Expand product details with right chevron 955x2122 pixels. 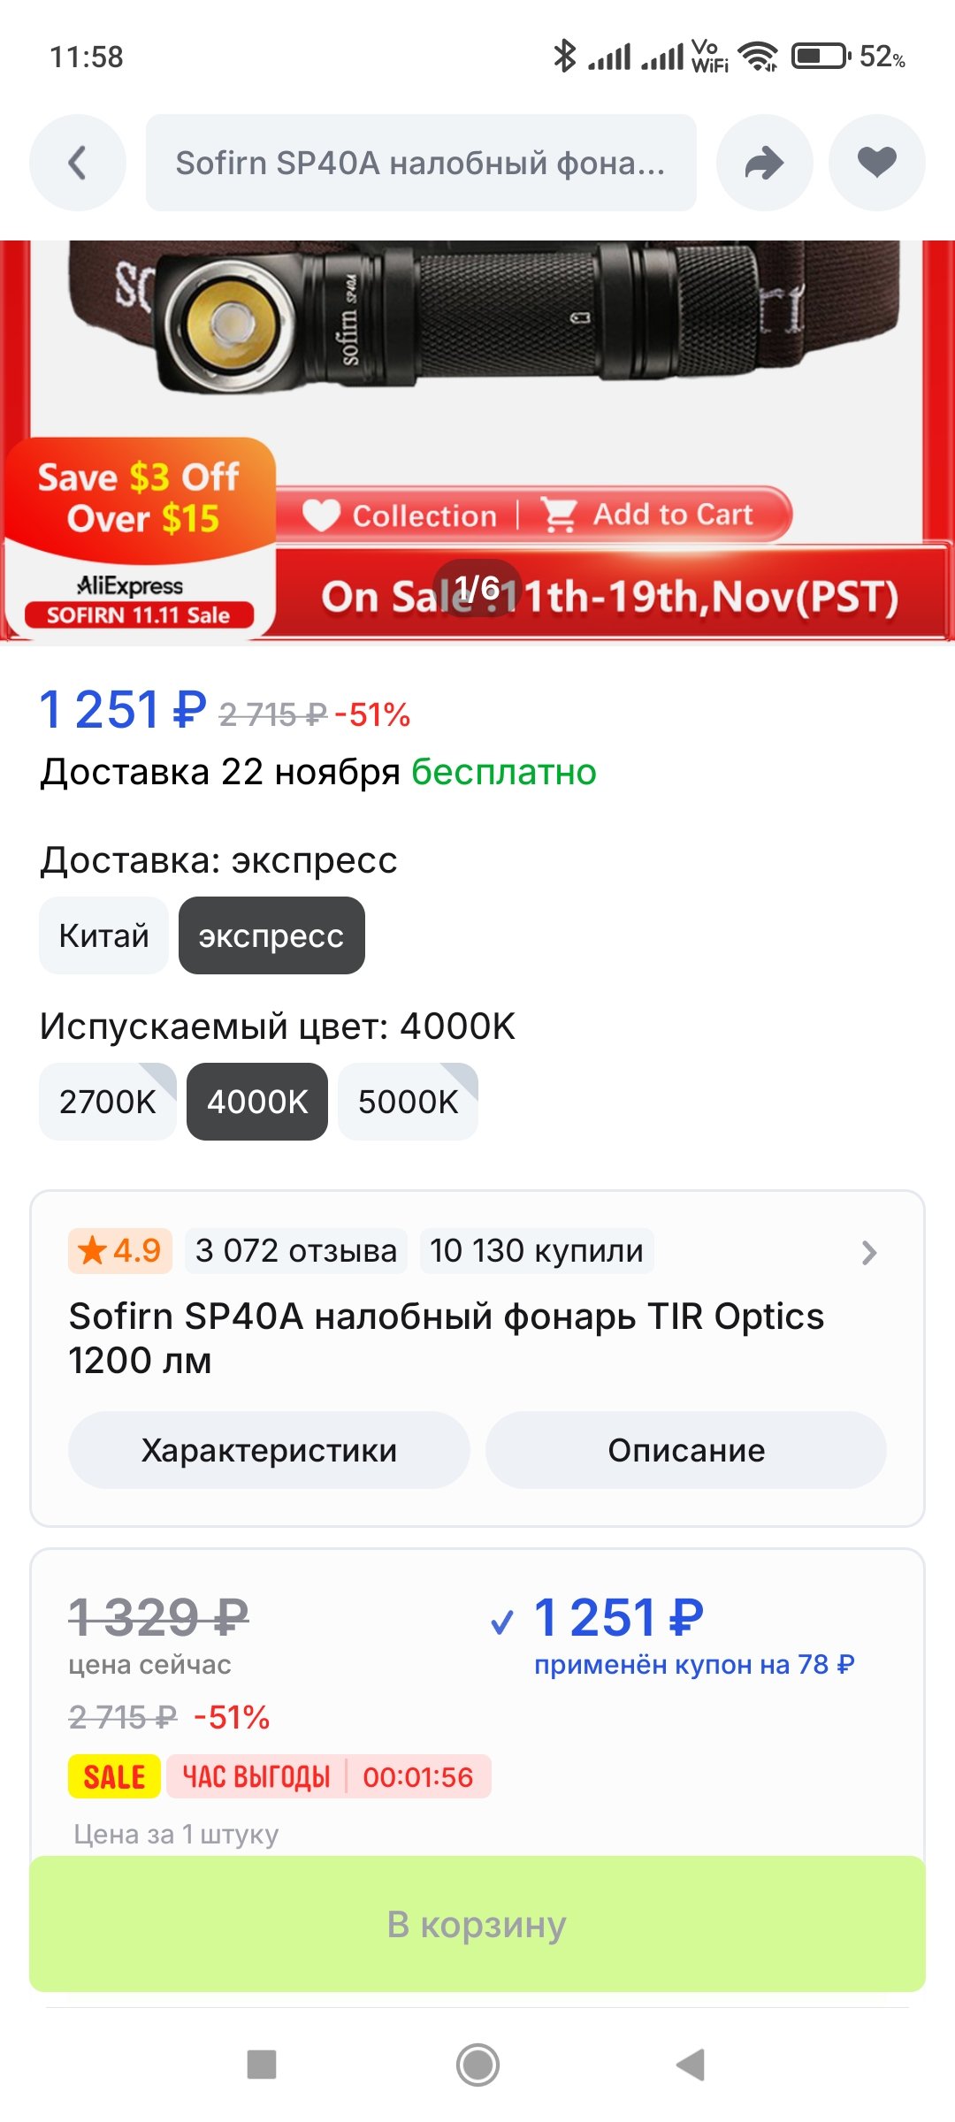pyautogui.click(x=868, y=1252)
